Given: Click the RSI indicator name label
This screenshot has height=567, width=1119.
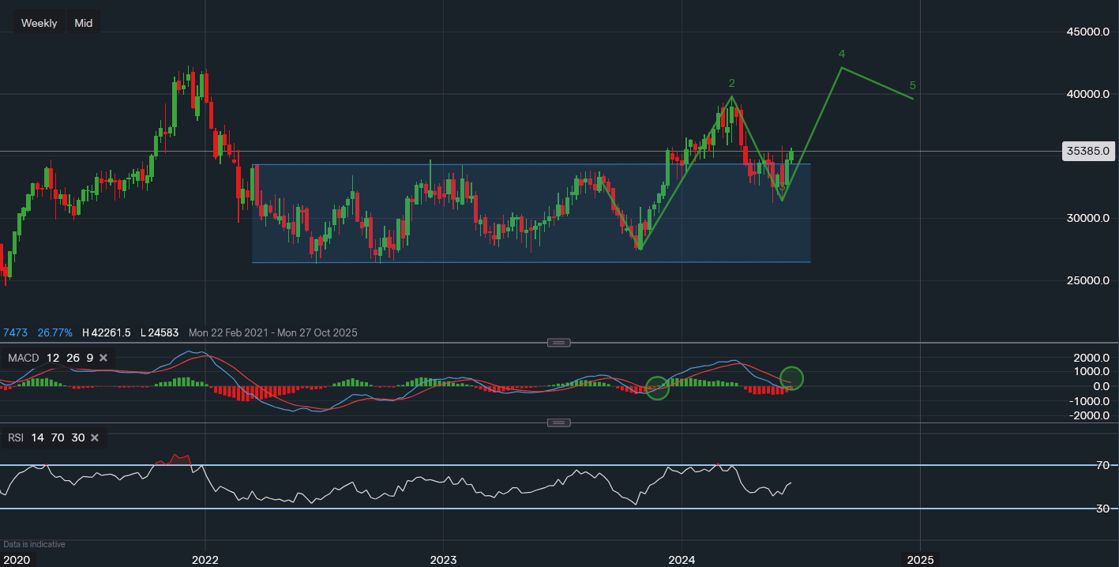Looking at the screenshot, I should pyautogui.click(x=15, y=437).
